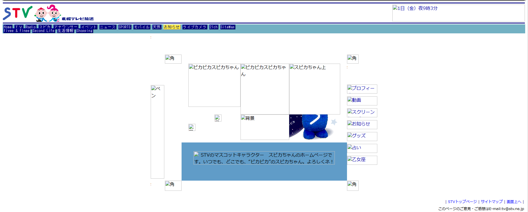Open SiteMap in the nav bar
The width and height of the screenshot is (528, 212).
[228, 27]
